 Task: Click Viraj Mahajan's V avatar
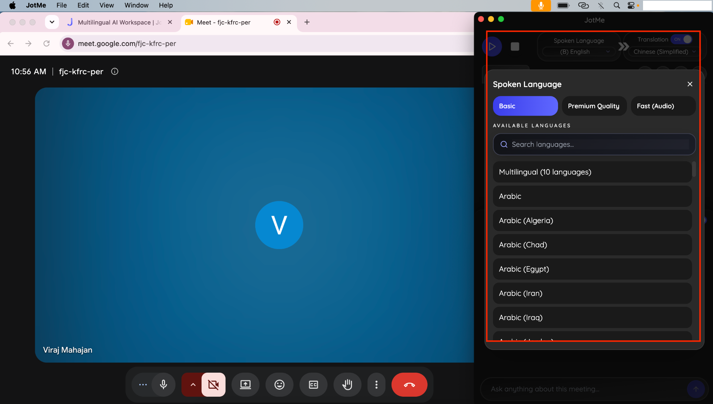pyautogui.click(x=279, y=225)
